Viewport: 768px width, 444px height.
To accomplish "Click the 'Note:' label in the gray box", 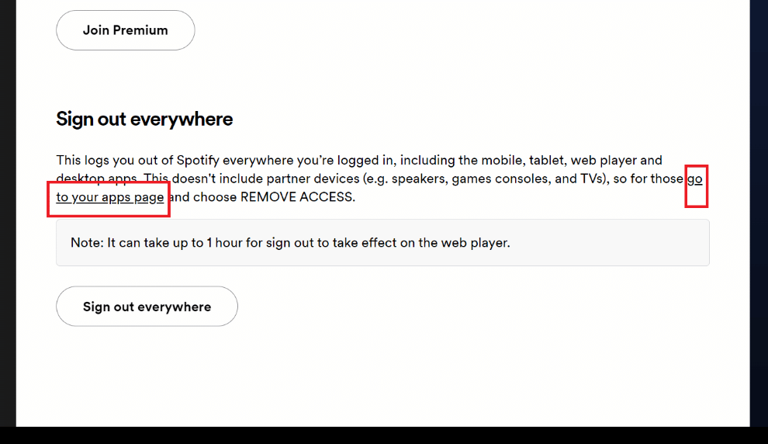I will pyautogui.click(x=87, y=243).
